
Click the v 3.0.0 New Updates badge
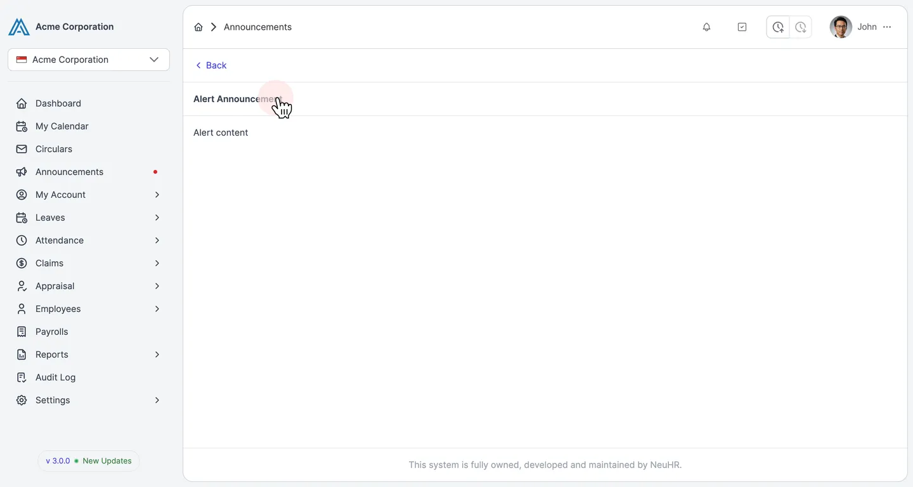(89, 461)
